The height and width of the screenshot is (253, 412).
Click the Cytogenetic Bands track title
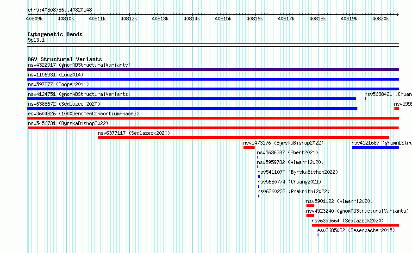(x=55, y=34)
